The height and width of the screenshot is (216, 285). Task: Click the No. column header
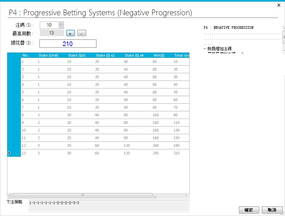click(x=26, y=55)
